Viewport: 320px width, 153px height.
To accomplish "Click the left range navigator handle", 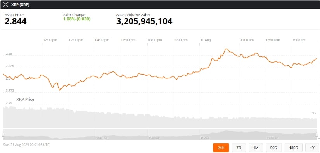I will (x=3, y=134).
